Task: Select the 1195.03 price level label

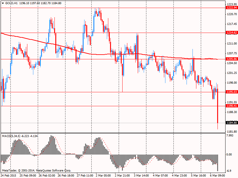Action: click(x=232, y=92)
